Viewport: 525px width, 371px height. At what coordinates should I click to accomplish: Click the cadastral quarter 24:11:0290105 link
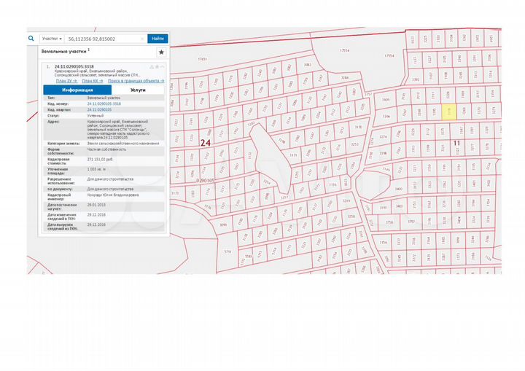(101, 109)
